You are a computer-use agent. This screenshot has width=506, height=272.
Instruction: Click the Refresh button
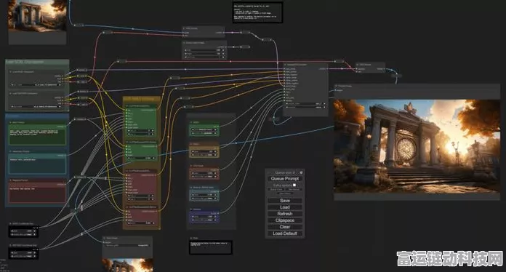[x=285, y=214]
